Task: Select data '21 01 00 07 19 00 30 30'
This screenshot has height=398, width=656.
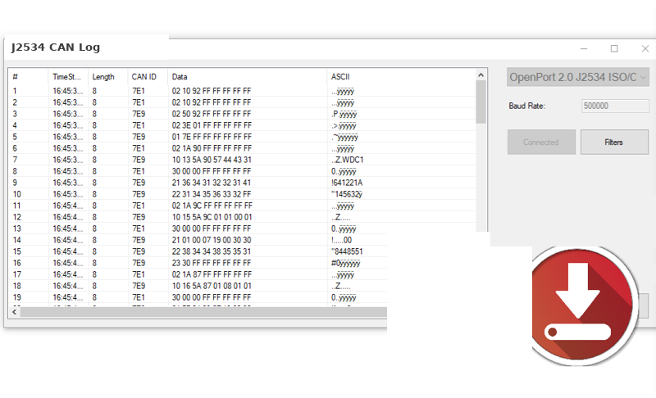Action: tap(212, 240)
